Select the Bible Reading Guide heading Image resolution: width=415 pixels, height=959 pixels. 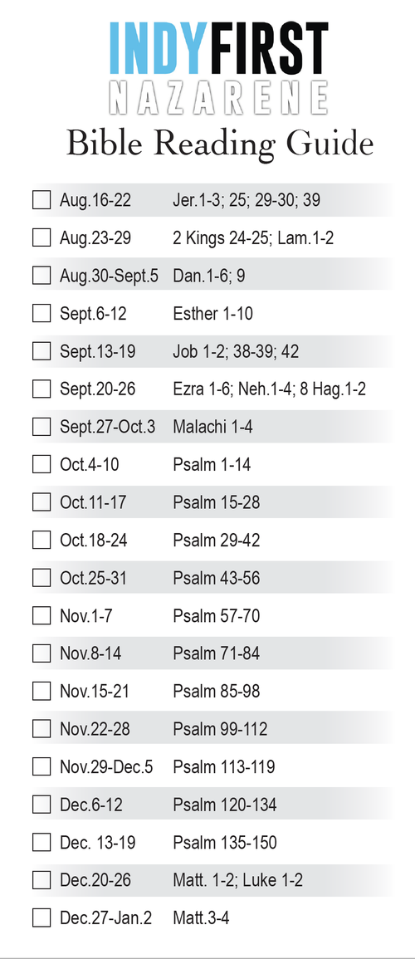[x=219, y=145]
